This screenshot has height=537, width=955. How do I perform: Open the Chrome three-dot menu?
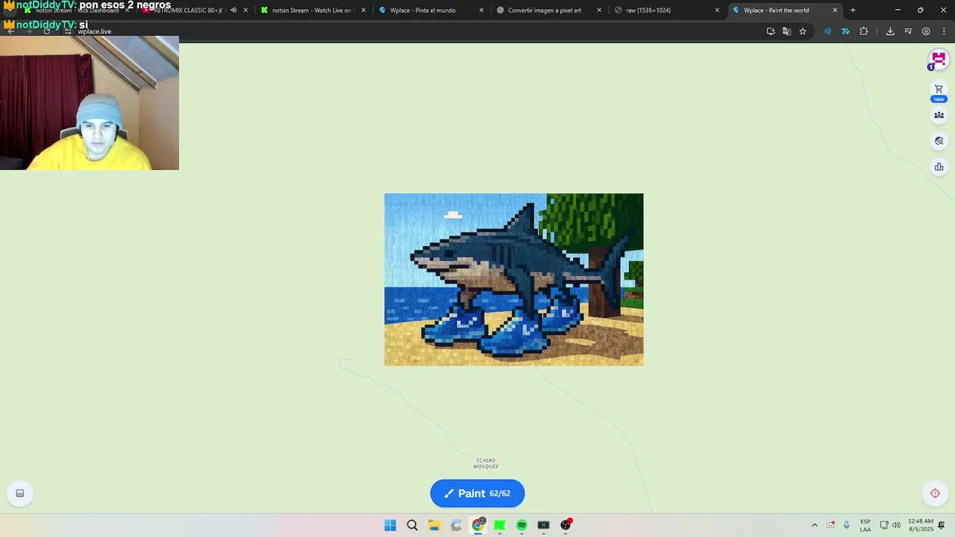coord(943,31)
